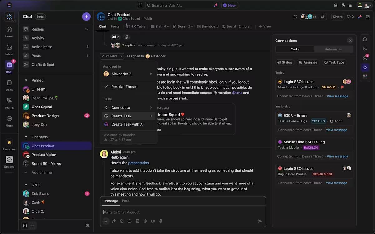Start a SyncUp with the headphones icon
Image resolution: width=375 pixels, height=234 pixels.
click(x=296, y=17)
